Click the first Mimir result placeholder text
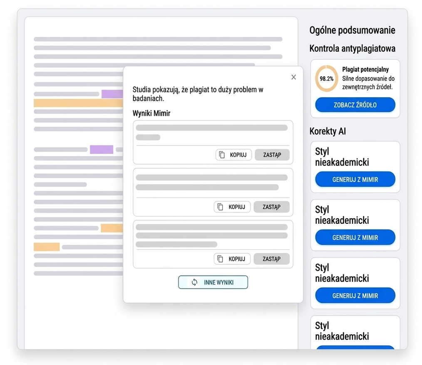The height and width of the screenshot is (365, 422). tap(211, 132)
